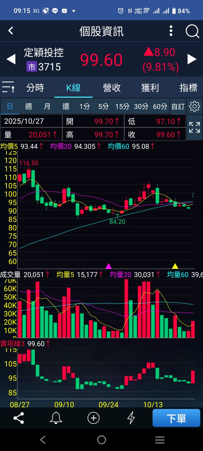The width and height of the screenshot is (203, 451).
Task: Switch to 分時 tab
Action: point(35,88)
